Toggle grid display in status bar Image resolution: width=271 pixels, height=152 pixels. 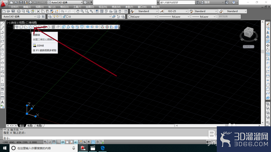click(54, 142)
